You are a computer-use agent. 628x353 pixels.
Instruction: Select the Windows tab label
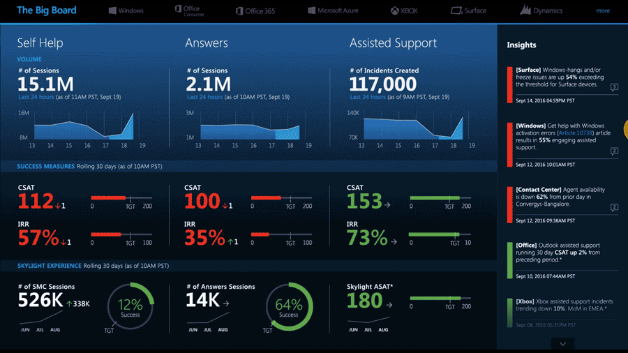point(131,10)
